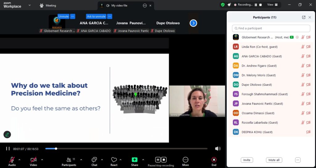
Task: Expand the Video options arrow
Action: [42, 160]
